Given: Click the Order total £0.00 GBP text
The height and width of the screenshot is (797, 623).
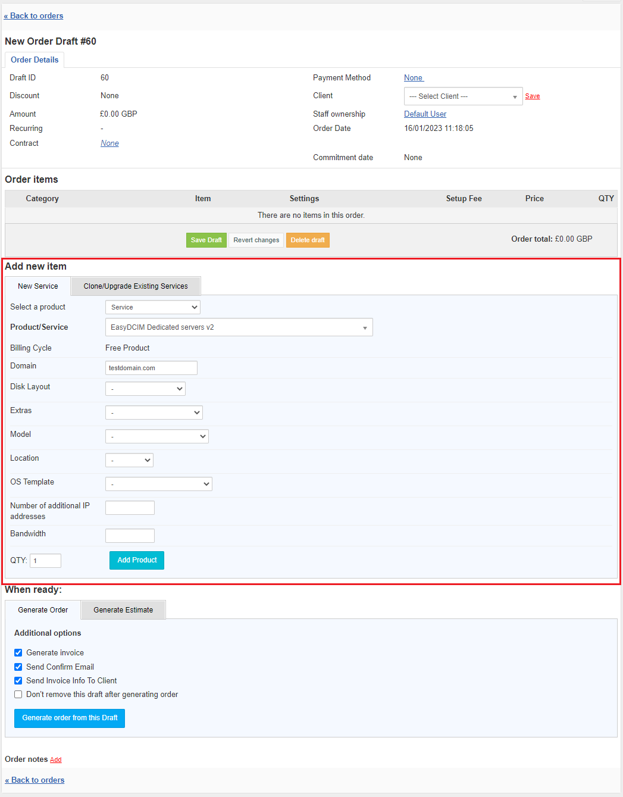Looking at the screenshot, I should point(552,239).
